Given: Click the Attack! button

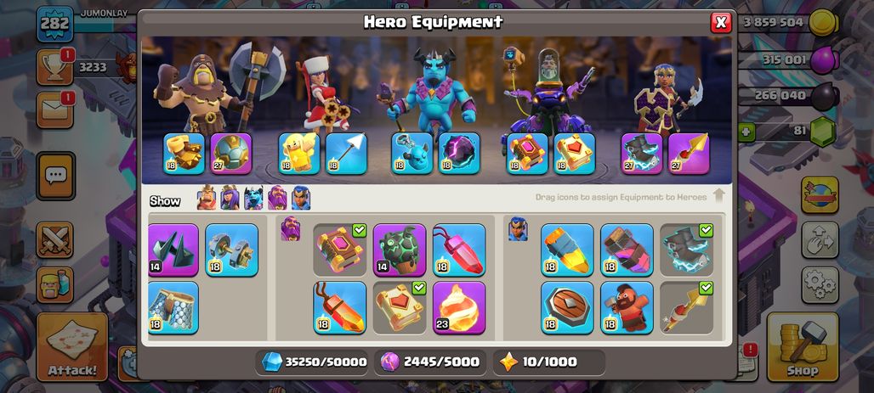Looking at the screenshot, I should click(72, 347).
